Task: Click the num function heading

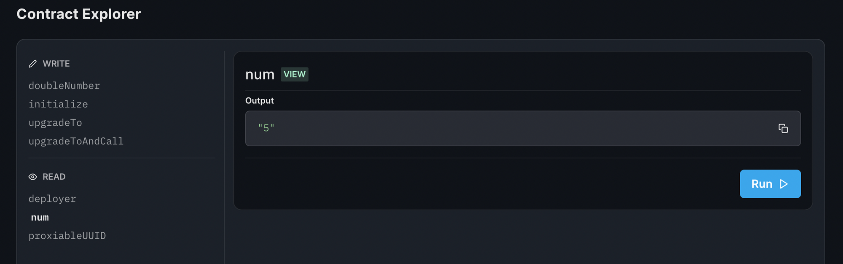Action: (x=260, y=75)
